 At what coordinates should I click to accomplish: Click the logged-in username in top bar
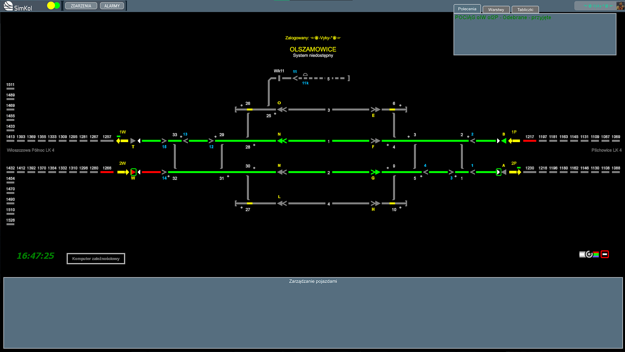tap(598, 6)
